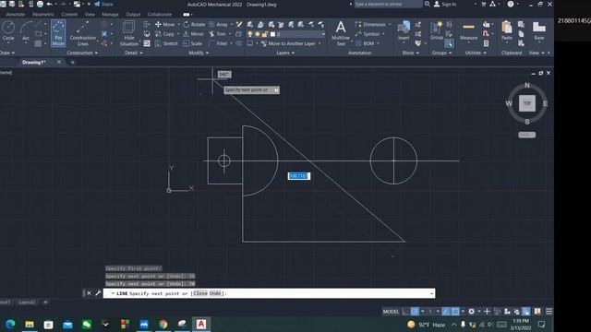Screen dimensions: 591x332
Task: Click the keyword search input field
Action: click(x=388, y=4)
